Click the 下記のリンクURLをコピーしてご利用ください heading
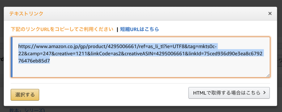The height and width of the screenshot is (112, 282). point(62,29)
